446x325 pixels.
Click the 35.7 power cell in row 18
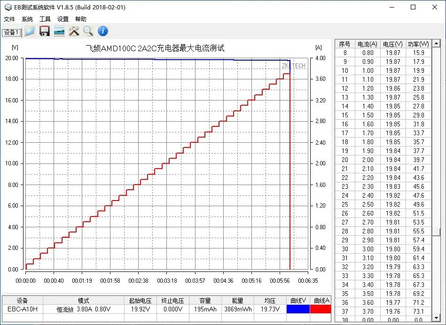pyautogui.click(x=418, y=142)
